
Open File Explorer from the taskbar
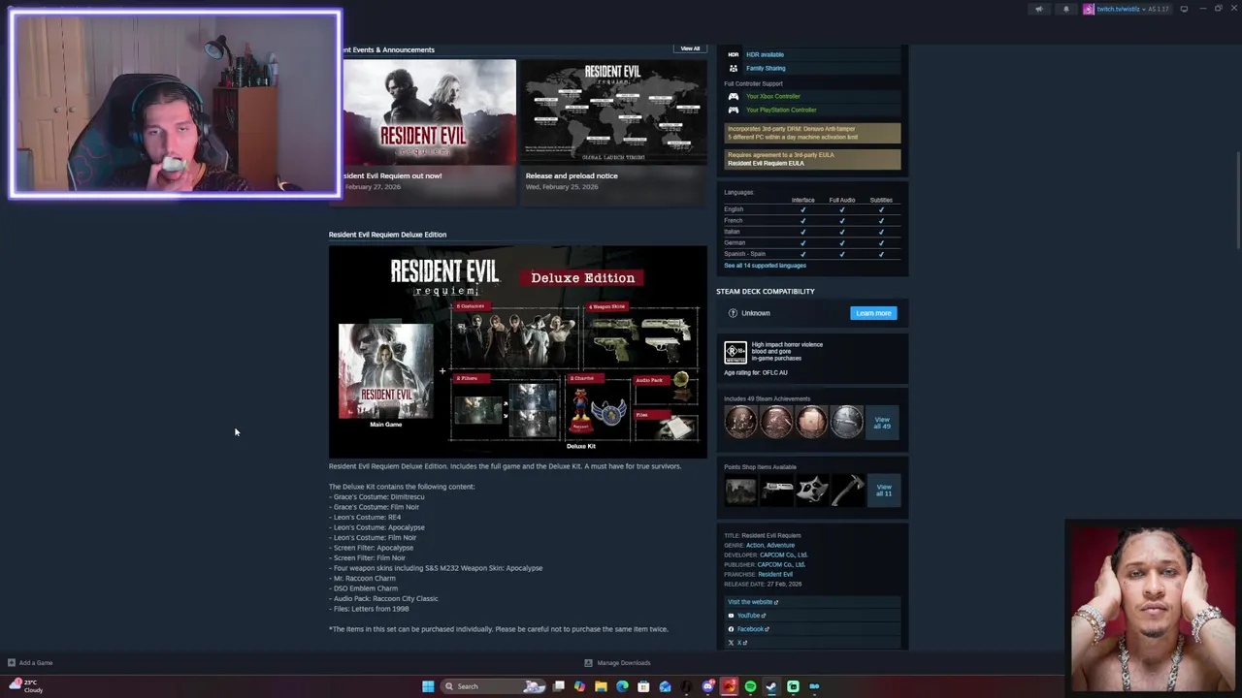[601, 686]
